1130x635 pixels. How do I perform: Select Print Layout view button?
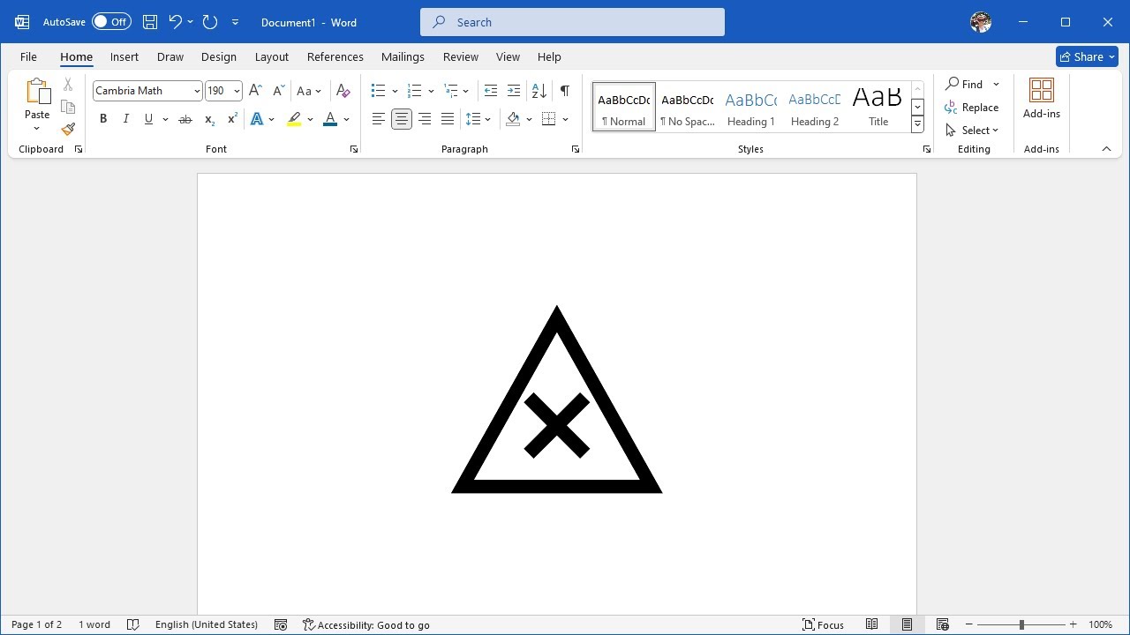tap(907, 624)
